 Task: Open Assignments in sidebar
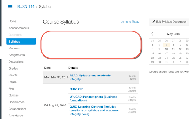[x=17, y=55]
